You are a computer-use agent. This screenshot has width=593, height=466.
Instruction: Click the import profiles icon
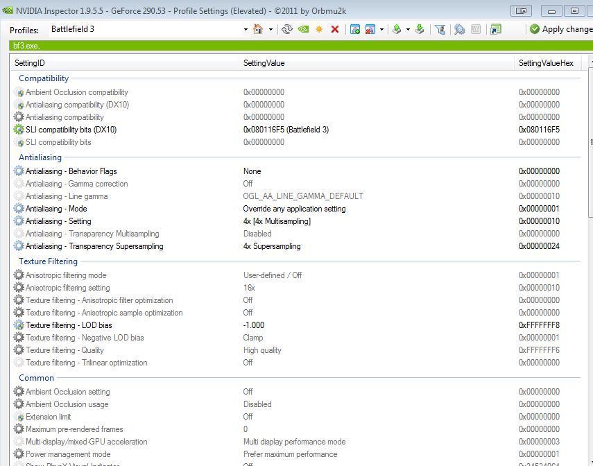pos(420,29)
